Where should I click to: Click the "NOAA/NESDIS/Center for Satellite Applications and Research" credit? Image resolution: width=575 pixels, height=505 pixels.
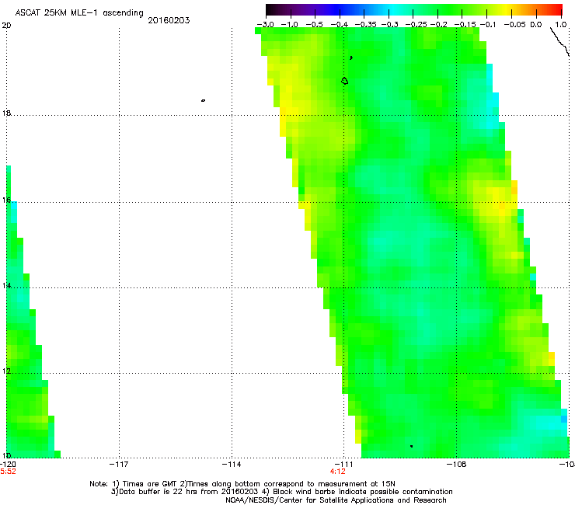[336, 500]
